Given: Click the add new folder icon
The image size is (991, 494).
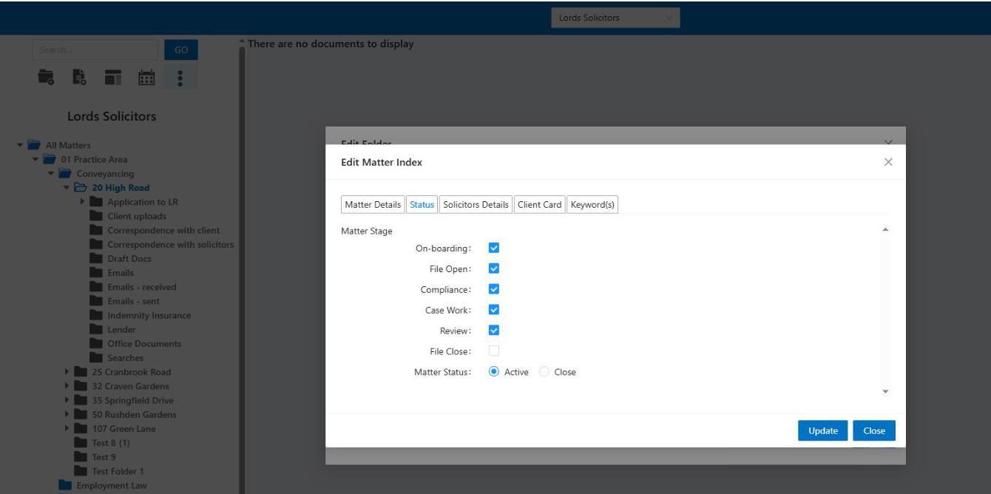Looking at the screenshot, I should click(46, 78).
